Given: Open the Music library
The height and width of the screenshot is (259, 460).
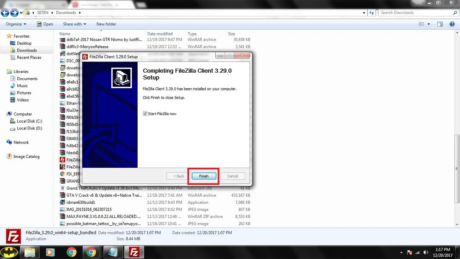Looking at the screenshot, I should (x=22, y=86).
